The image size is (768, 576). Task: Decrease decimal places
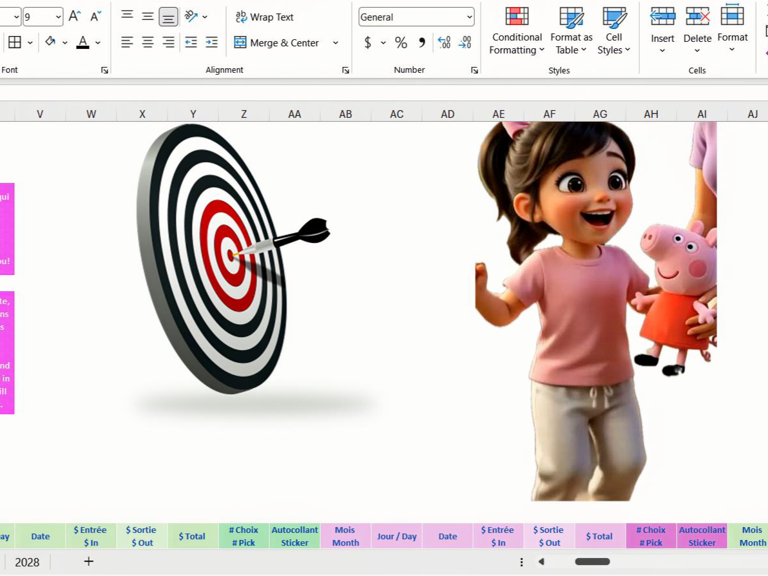[465, 43]
